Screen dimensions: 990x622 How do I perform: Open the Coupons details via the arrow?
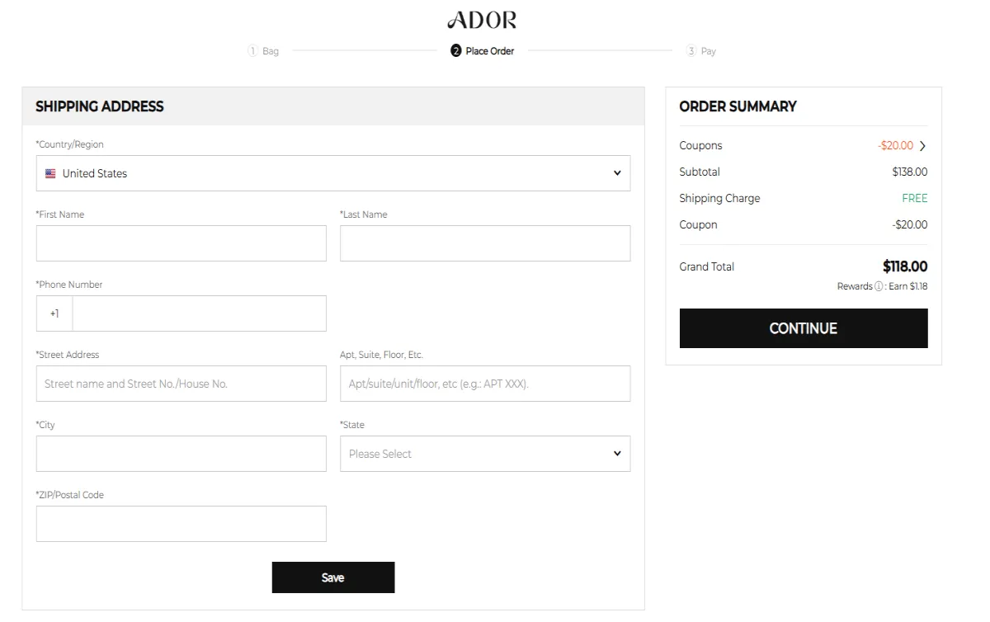tap(923, 145)
